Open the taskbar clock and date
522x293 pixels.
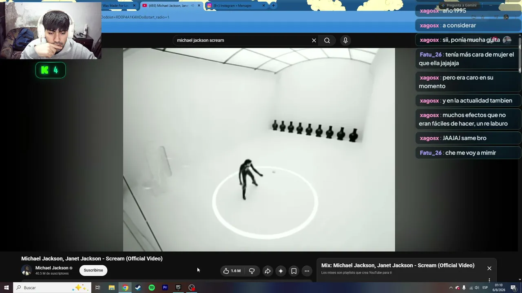click(499, 288)
